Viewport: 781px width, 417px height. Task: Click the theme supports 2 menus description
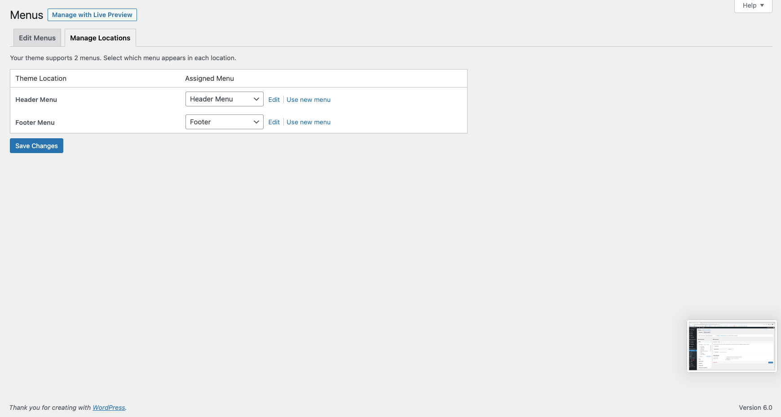pos(123,58)
